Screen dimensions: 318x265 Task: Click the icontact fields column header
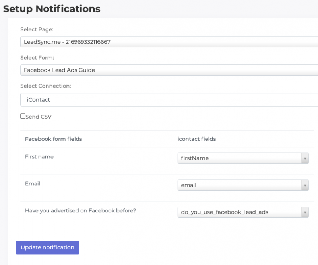click(x=196, y=139)
